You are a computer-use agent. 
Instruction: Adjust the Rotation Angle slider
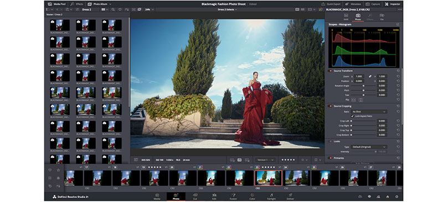pos(363,86)
